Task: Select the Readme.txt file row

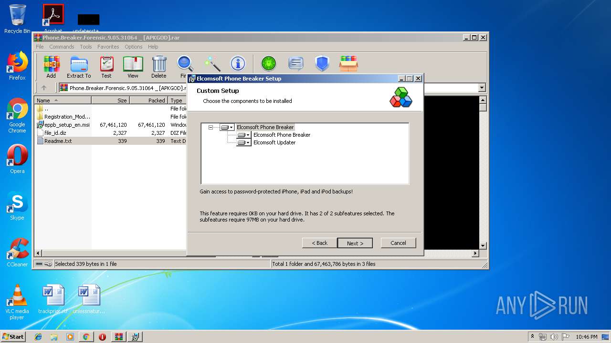Action: [x=110, y=141]
